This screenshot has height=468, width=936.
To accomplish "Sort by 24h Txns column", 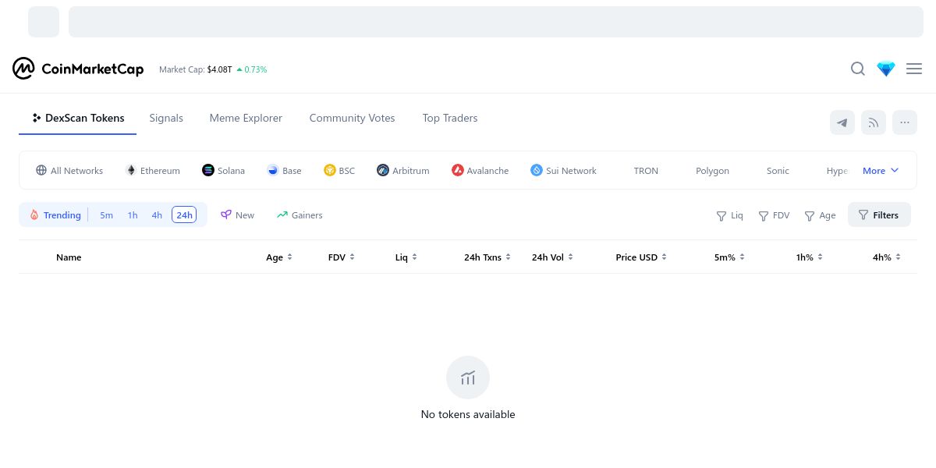I will click(x=487, y=257).
